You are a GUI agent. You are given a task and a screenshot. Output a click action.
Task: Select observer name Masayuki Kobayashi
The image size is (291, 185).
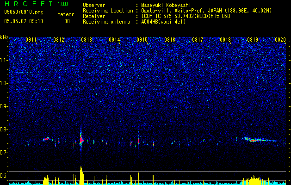166,5
